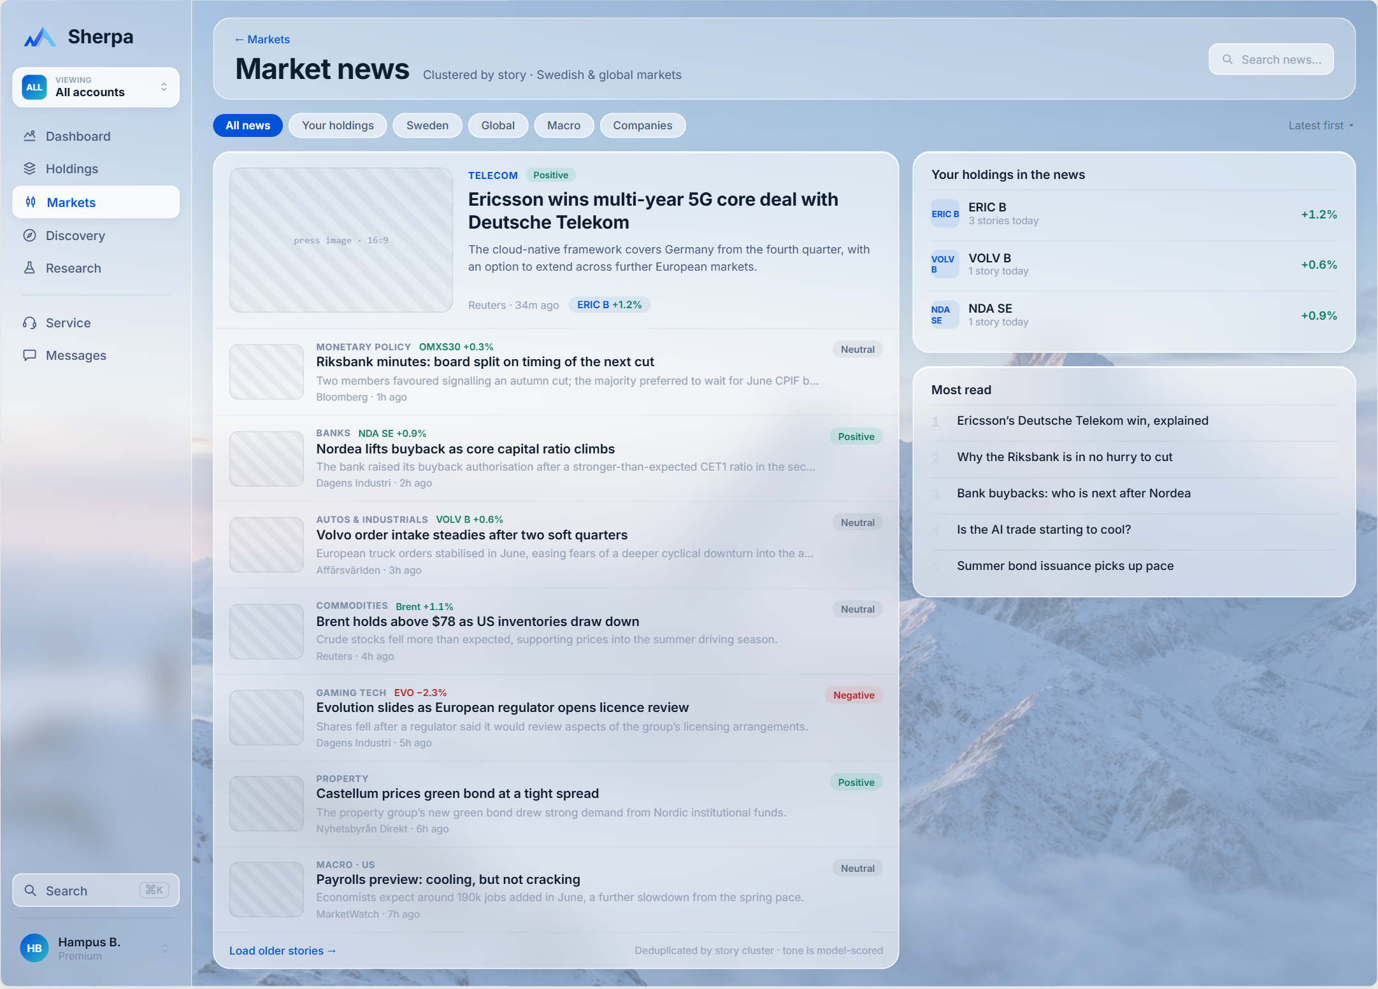Click the Dashboard chart icon in sidebar
Screen dimensions: 1378x989
point(29,136)
